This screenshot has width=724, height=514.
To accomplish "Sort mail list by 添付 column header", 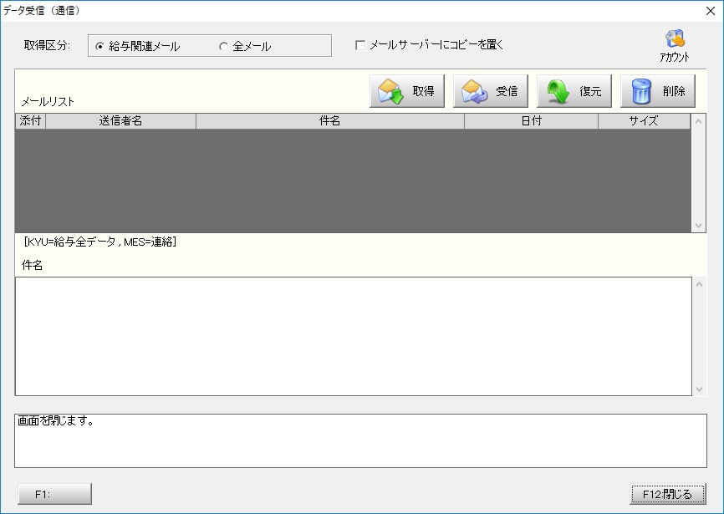I will click(x=30, y=121).
